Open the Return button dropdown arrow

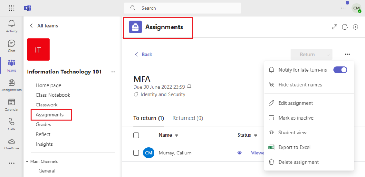(x=328, y=55)
